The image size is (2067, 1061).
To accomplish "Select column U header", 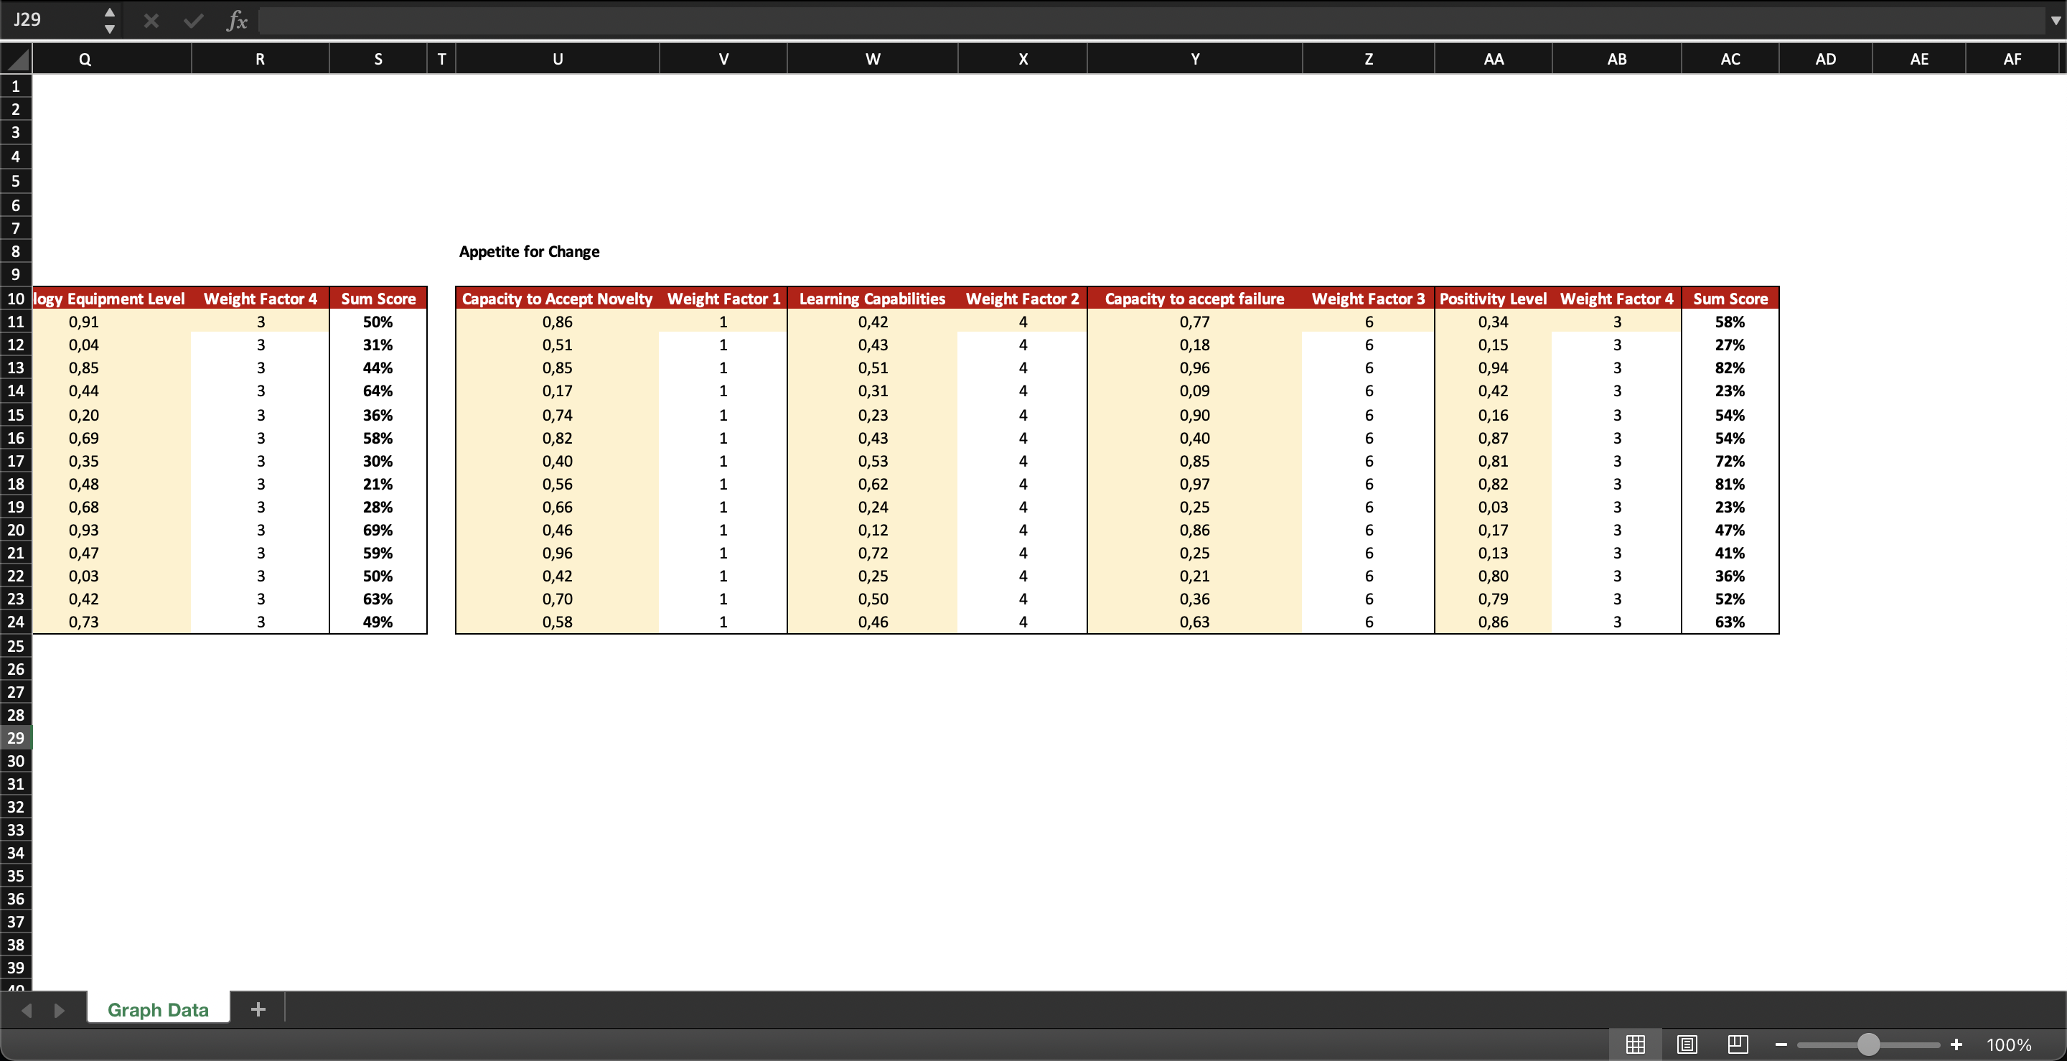I will 557,59.
